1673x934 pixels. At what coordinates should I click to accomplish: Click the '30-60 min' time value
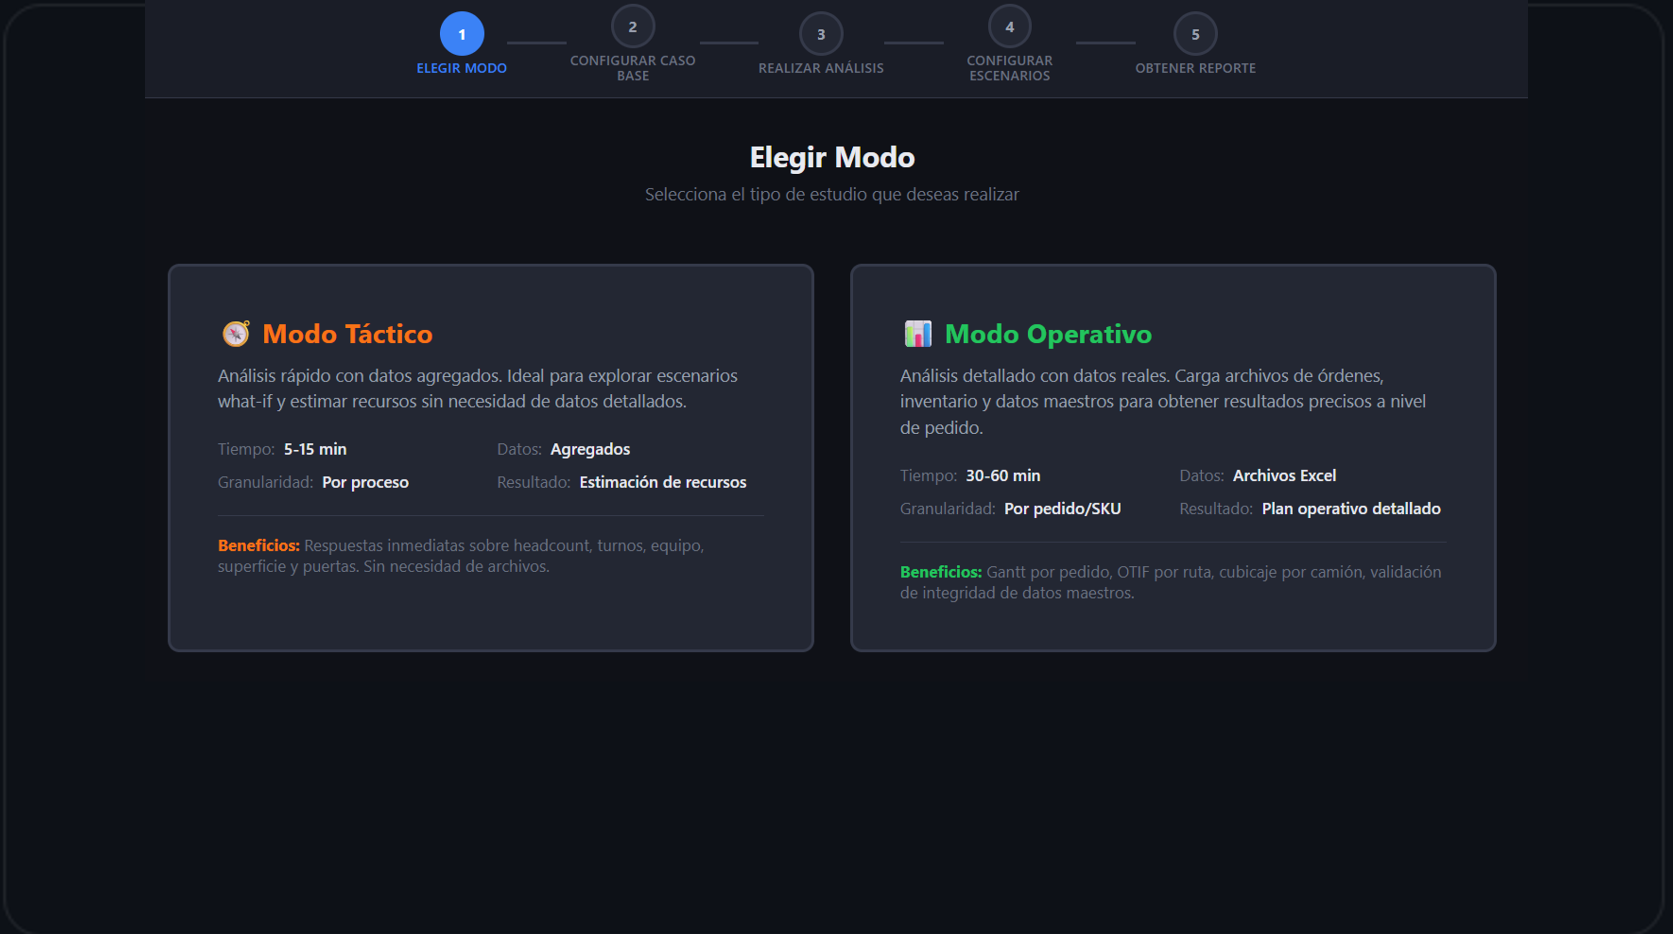click(1003, 475)
